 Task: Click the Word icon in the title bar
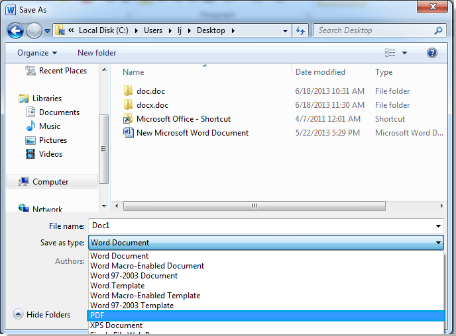[x=11, y=10]
